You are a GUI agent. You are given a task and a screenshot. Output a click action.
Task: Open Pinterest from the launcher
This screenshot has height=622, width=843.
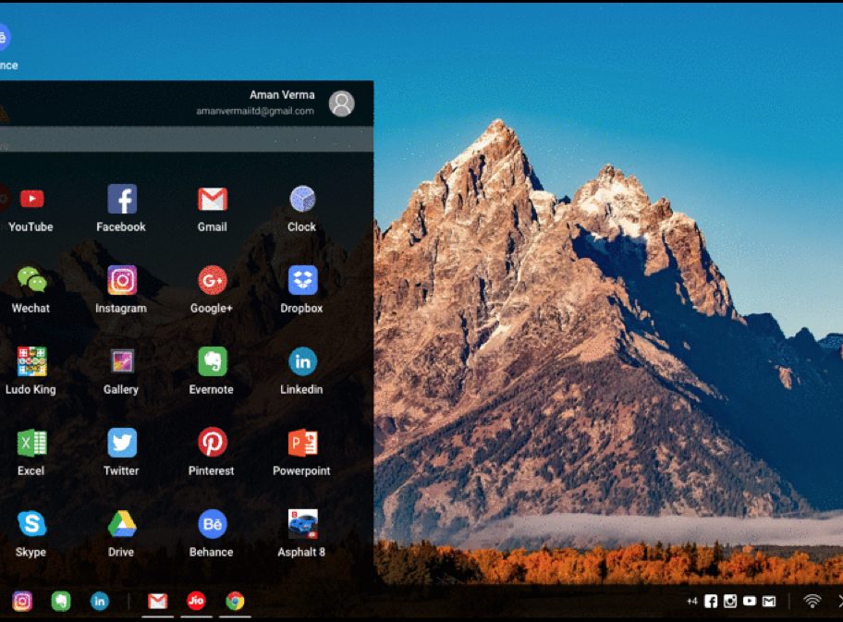click(212, 443)
